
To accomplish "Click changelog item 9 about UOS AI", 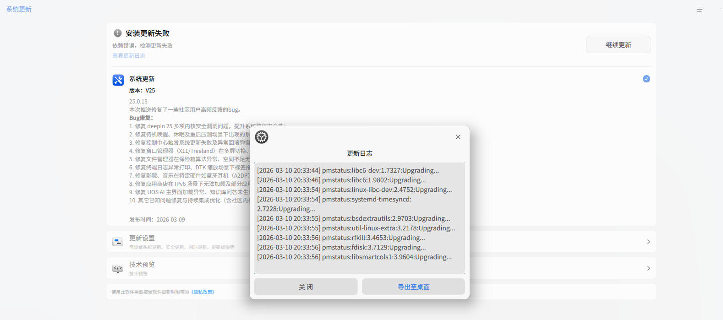I will click(x=190, y=192).
